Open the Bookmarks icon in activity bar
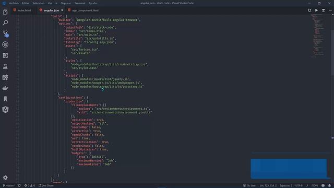The image size is (334, 188). click(x=5, y=99)
